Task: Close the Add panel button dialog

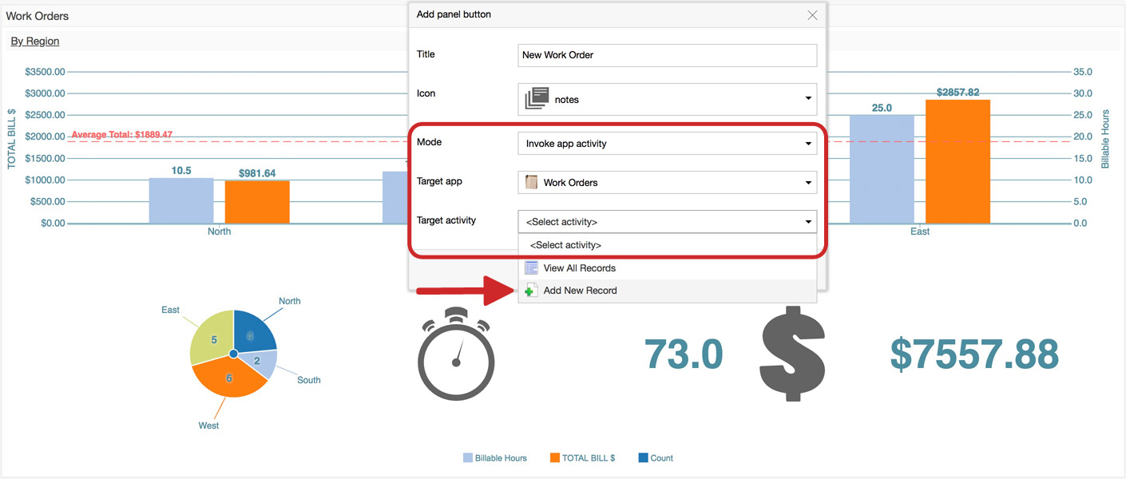Action: tap(812, 15)
